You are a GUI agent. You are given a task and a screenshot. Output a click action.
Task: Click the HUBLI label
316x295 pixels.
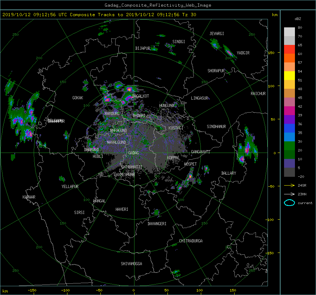coord(98,156)
